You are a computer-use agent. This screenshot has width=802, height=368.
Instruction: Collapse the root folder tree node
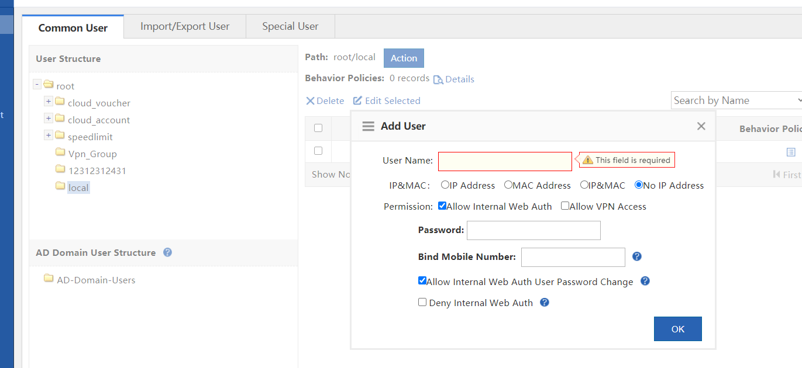click(37, 85)
